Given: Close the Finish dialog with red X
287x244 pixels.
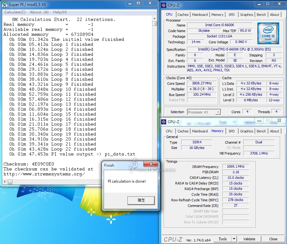Looking at the screenshot, I should pos(151,164).
